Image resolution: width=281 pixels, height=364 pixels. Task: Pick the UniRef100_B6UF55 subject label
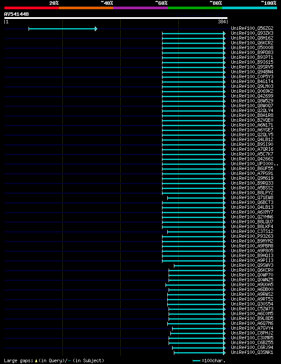point(252,168)
